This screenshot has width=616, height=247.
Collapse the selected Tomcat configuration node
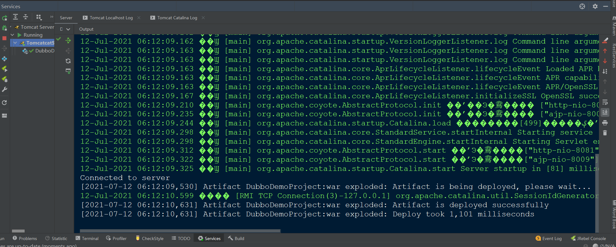[15, 43]
